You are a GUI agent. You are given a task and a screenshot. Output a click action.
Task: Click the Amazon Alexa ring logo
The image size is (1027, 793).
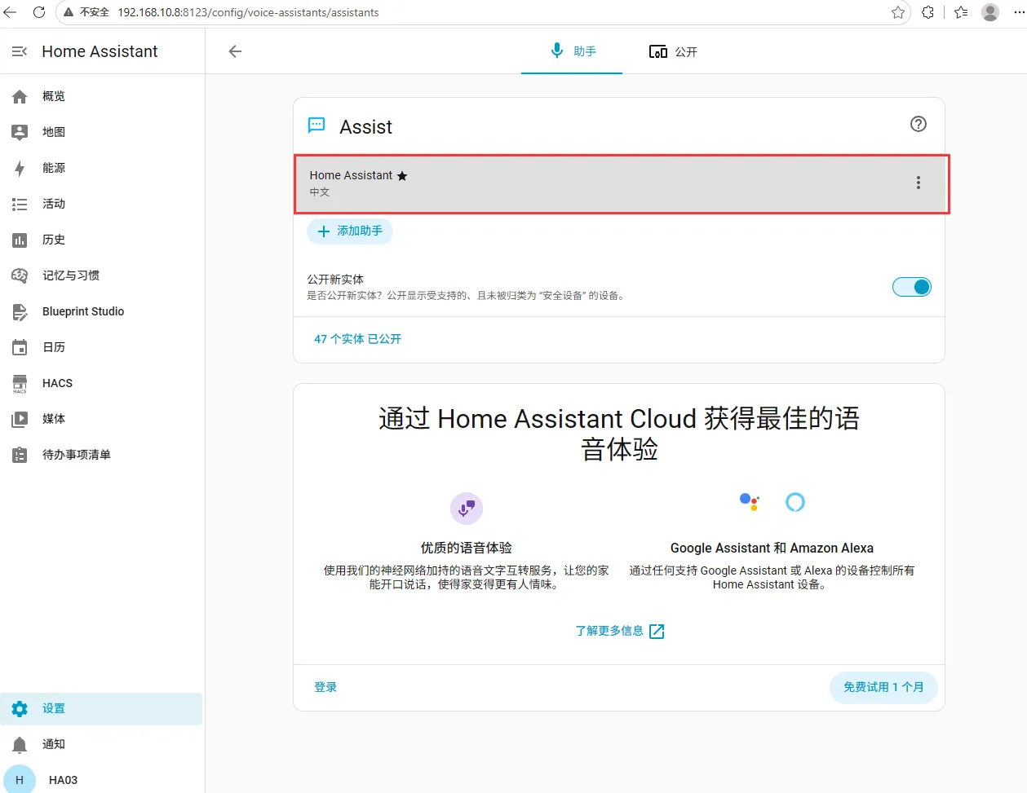[795, 502]
